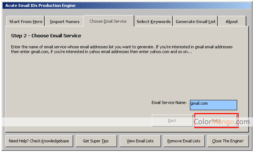The height and width of the screenshot is (153, 254).
Task: Show the About tab
Action: [232, 22]
